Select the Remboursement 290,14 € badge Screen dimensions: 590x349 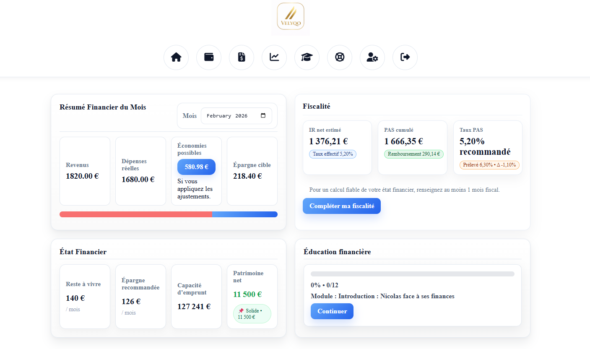point(413,154)
